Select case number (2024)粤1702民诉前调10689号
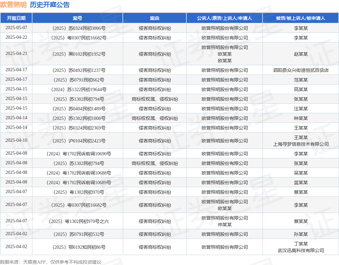The image size is (339, 265). click(79, 183)
